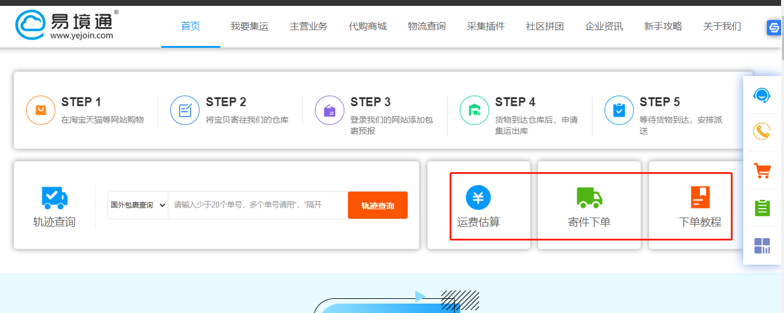Open the orange shopping cart sidebar icon
Image resolution: width=784 pixels, height=313 pixels.
pos(762,170)
